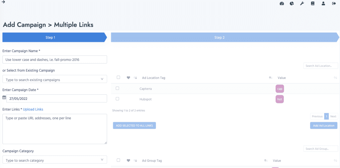Viewport: 340px width, 168px height.
Task: Select the Step 1 tab
Action: point(50,38)
